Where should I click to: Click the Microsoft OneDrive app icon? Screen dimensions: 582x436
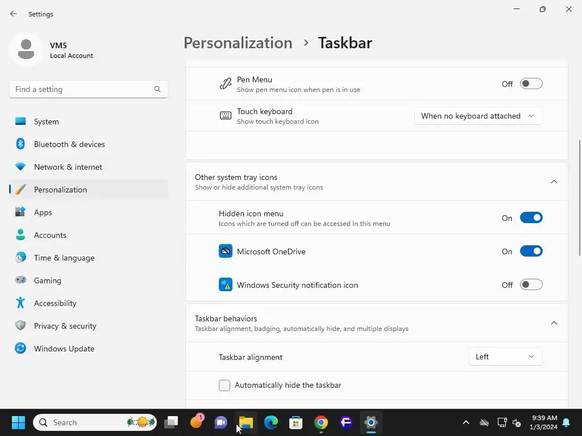tap(225, 251)
